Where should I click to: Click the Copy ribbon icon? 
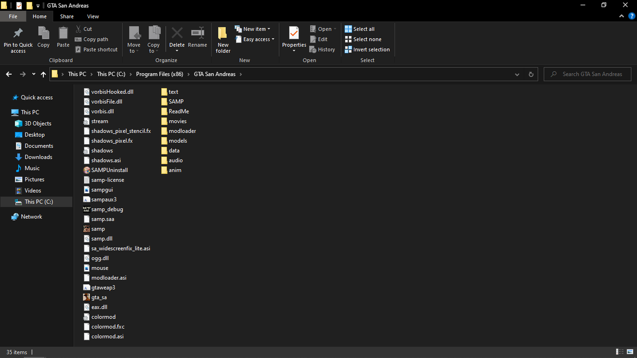point(43,33)
